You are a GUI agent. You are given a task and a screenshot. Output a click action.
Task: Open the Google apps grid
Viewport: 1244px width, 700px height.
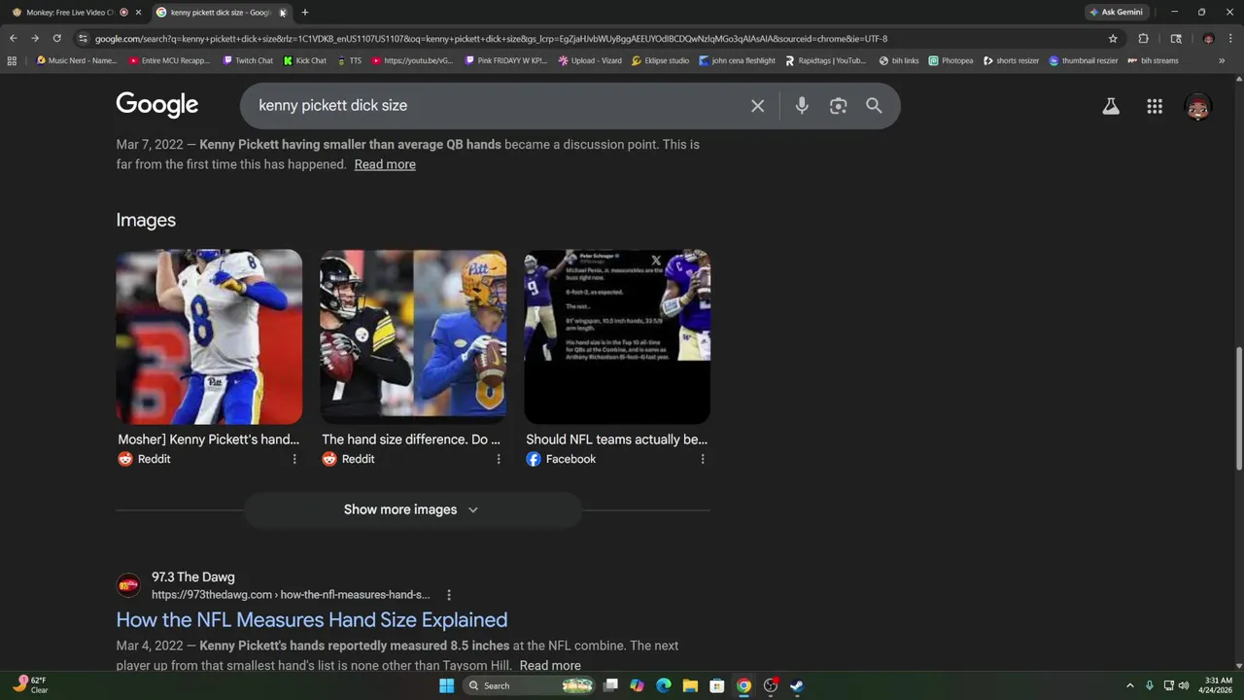(x=1155, y=107)
